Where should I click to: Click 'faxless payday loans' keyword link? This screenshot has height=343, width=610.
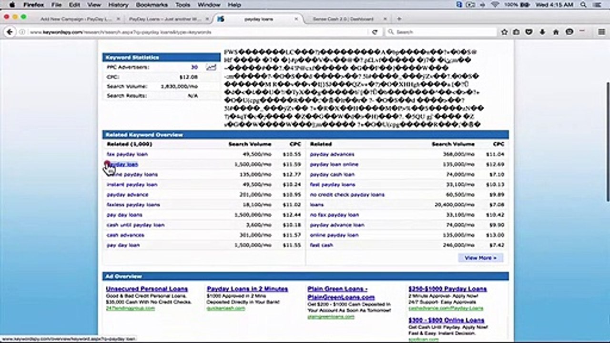point(133,205)
